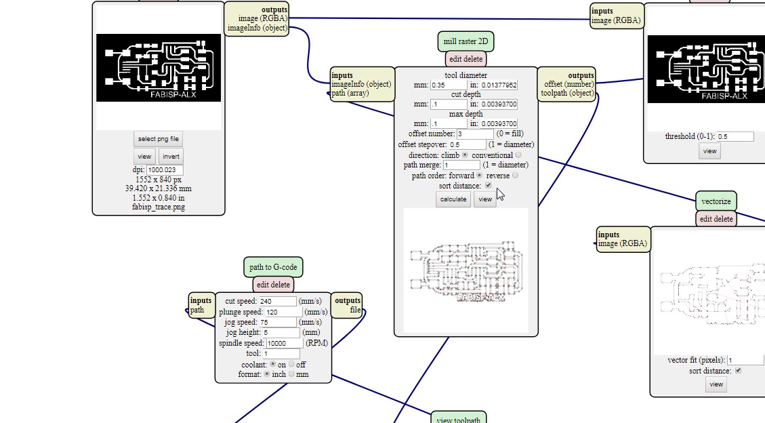
Task: Click toolpath (object) output port
Action: (x=567, y=93)
